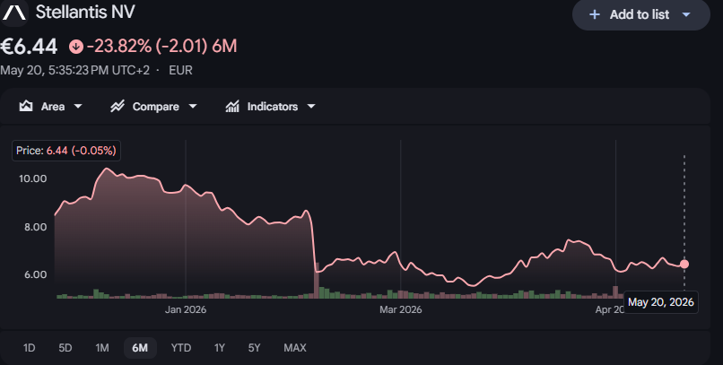Click the Indicators chart icon
723x365 pixels.
point(232,107)
